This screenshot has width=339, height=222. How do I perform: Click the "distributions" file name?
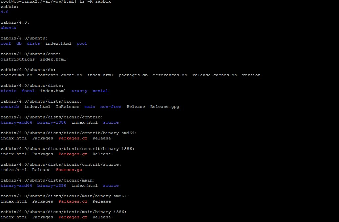click(x=18, y=59)
